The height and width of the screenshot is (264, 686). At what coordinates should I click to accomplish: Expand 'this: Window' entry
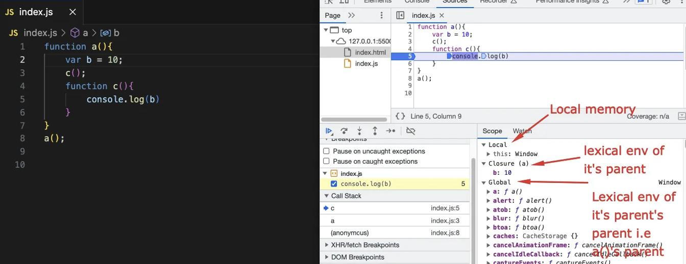(x=489, y=154)
